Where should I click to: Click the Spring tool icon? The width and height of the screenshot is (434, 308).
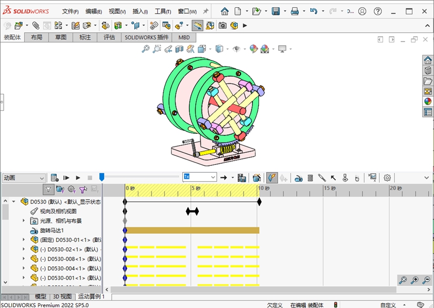click(310, 178)
